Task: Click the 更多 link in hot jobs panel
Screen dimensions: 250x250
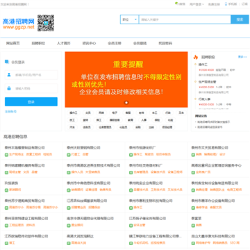Action: [242, 57]
